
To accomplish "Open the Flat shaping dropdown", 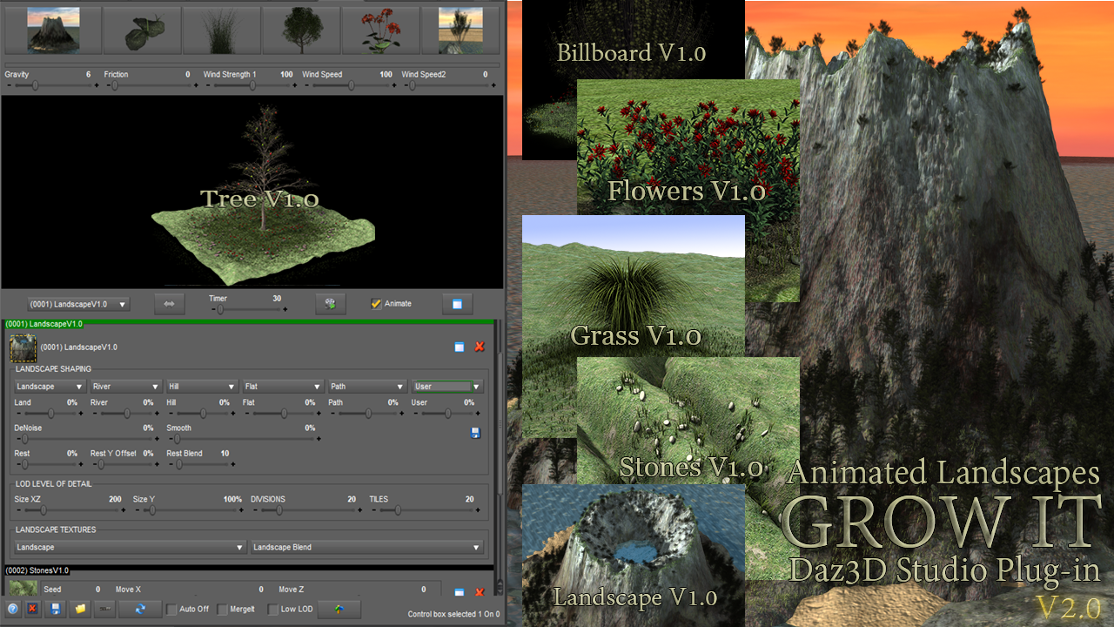I will point(283,386).
